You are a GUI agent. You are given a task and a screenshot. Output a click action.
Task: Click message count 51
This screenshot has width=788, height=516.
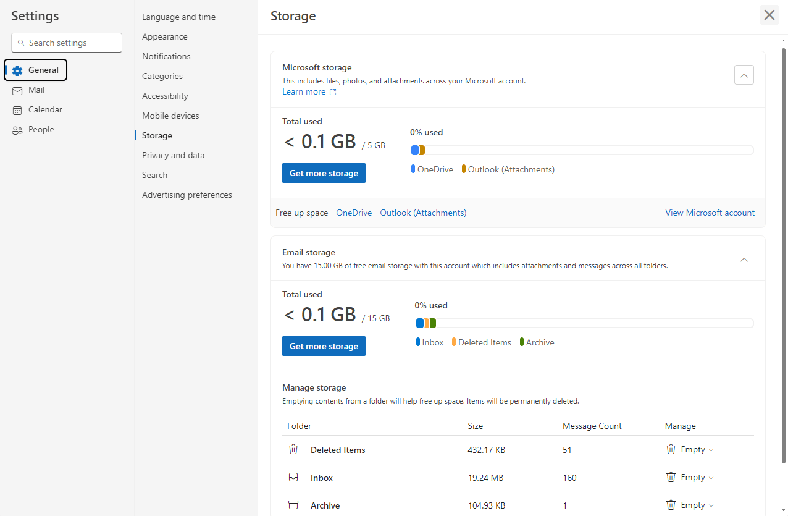pyautogui.click(x=567, y=450)
